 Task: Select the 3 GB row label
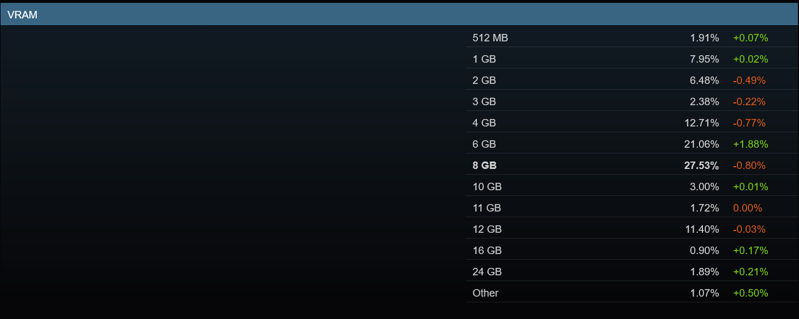484,102
